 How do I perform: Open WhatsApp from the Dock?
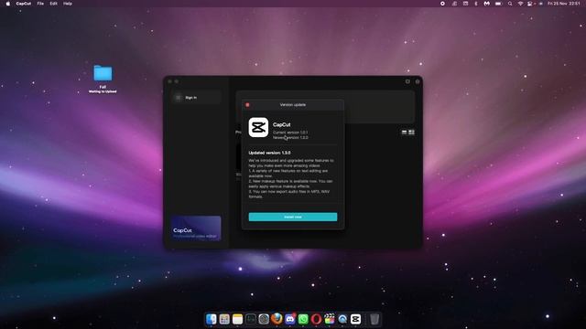(303, 319)
